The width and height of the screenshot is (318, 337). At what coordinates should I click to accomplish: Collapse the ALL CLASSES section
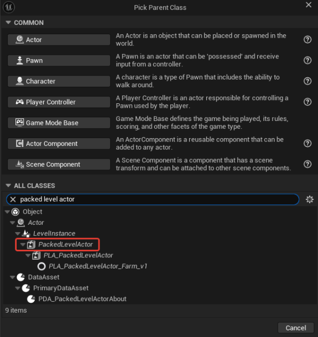[8, 186]
